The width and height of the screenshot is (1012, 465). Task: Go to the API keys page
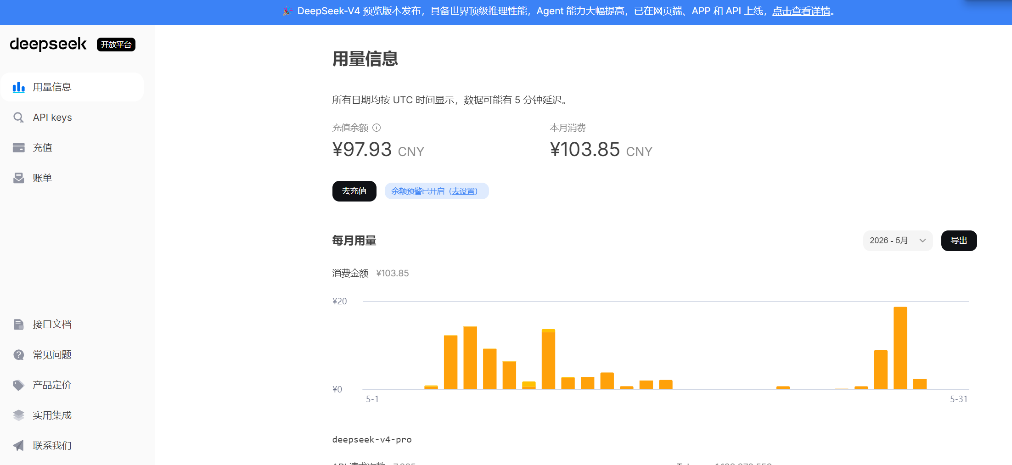coord(72,118)
